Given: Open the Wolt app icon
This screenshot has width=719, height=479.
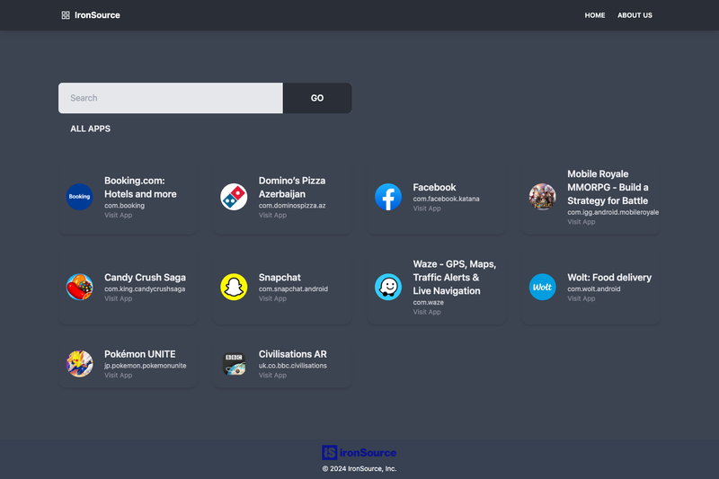Looking at the screenshot, I should (543, 287).
